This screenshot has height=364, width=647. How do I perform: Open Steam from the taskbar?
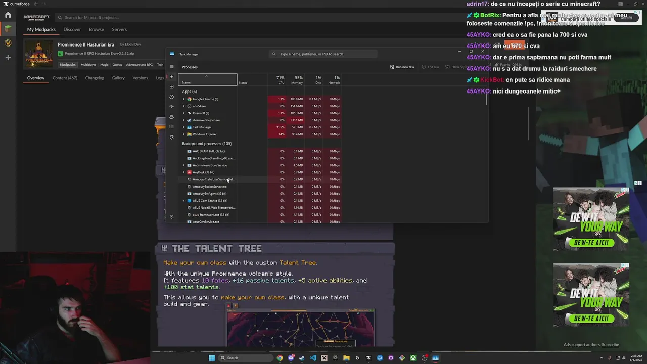[302, 358]
